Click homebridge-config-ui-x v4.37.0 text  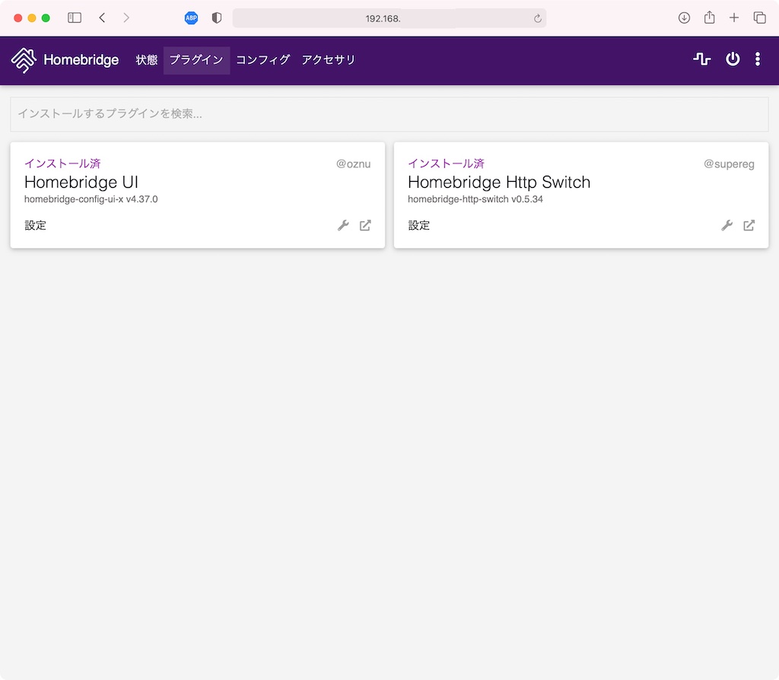91,199
